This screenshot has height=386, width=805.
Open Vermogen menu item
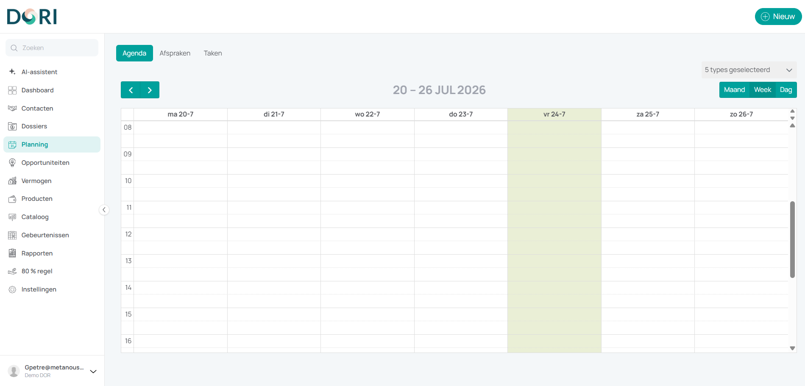point(52,181)
